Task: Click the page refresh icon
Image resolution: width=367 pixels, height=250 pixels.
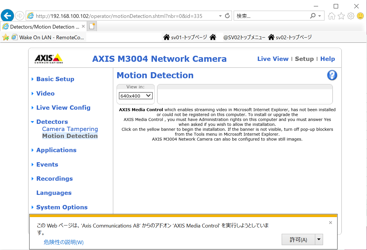Action: click(227, 16)
